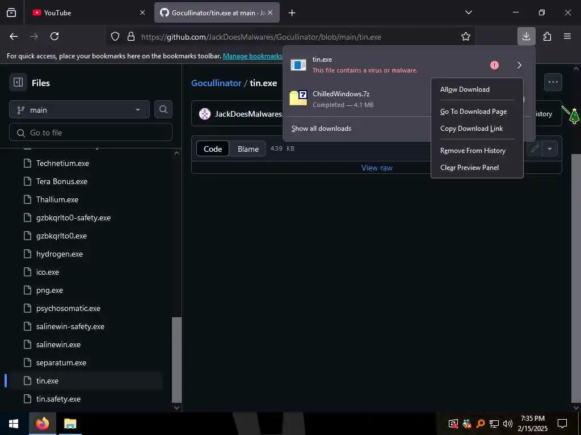Screen dimensions: 581x435
Task: Select Clear Preview Panel
Action: pos(469,168)
